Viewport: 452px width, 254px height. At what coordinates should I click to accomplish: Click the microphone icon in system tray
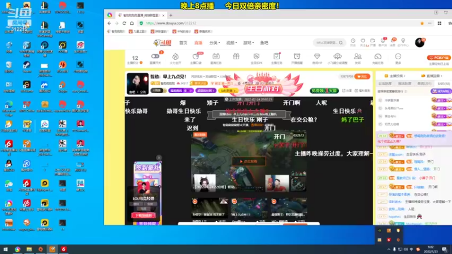pyautogui.click(x=394, y=249)
